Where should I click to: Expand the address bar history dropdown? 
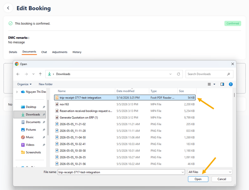click(170, 74)
